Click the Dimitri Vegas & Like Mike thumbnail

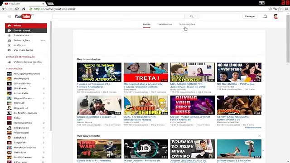click(x=239, y=149)
